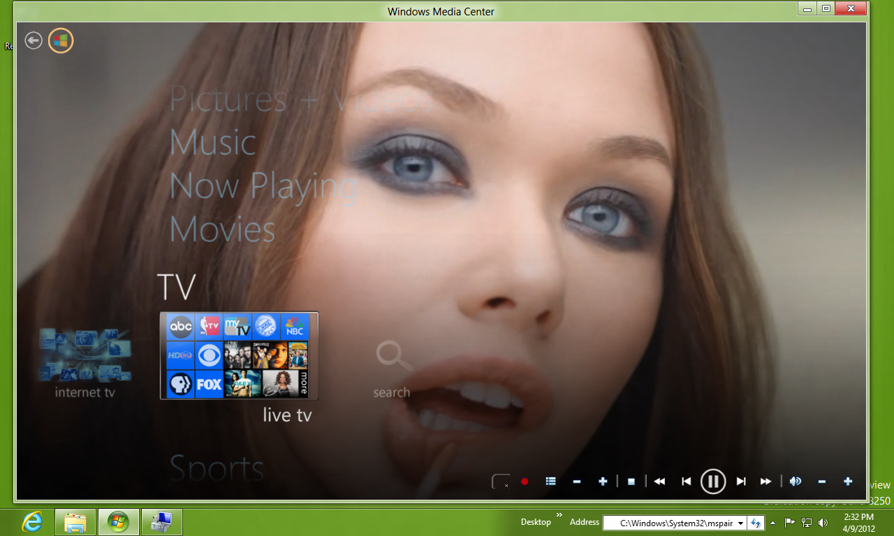Raise volume with the rightmost plus
The width and height of the screenshot is (894, 536).
848,482
